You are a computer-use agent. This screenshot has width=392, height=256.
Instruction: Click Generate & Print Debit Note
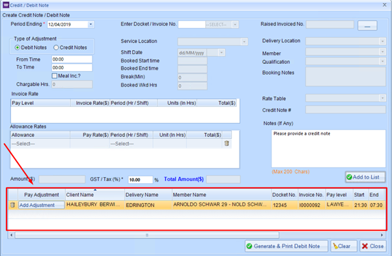tap(287, 246)
